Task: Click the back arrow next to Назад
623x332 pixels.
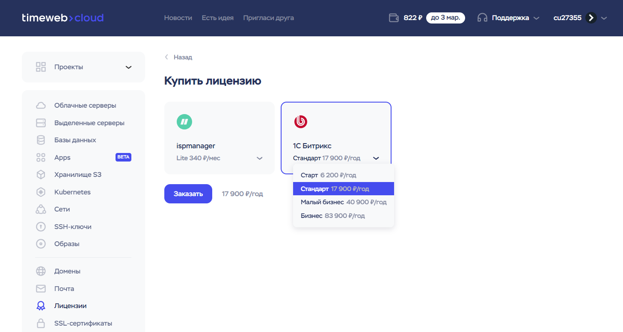Action: (x=166, y=57)
